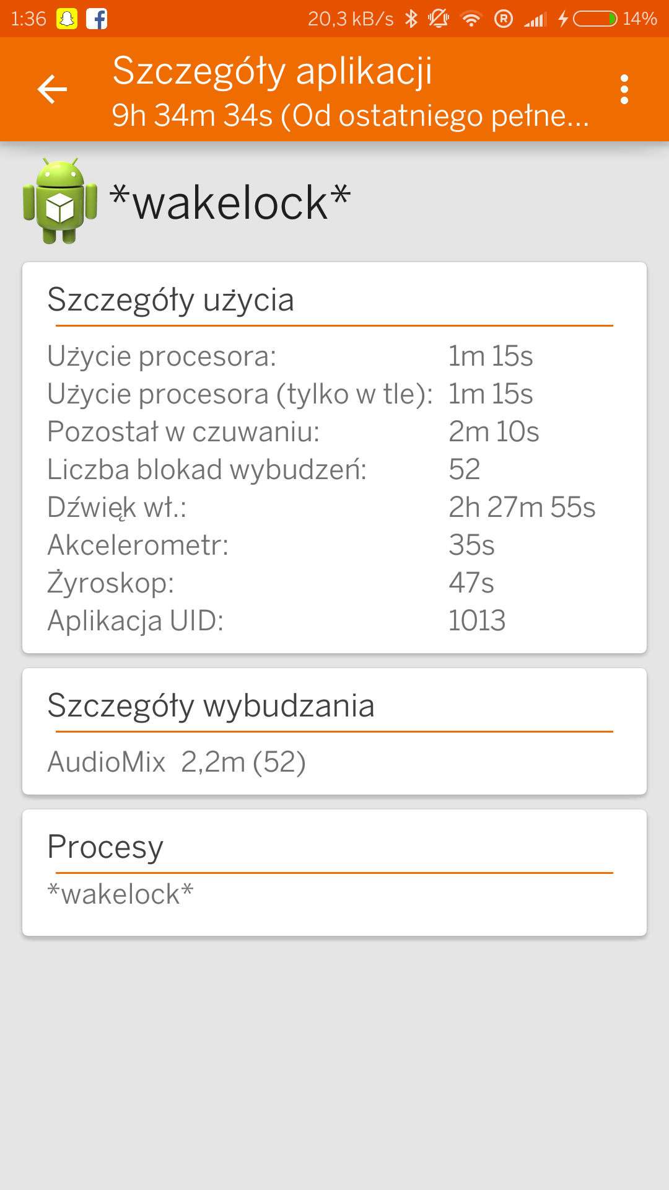Tap the Facebook notification icon
The image size is (669, 1190).
(97, 19)
